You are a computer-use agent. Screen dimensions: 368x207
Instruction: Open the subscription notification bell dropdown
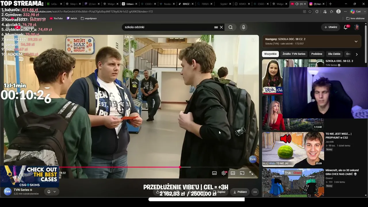tap(52, 192)
